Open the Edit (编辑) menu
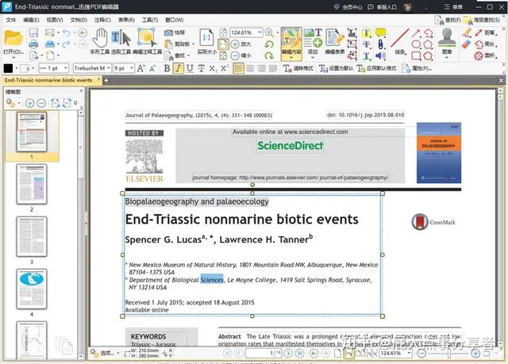508x364 pixels. (31, 20)
